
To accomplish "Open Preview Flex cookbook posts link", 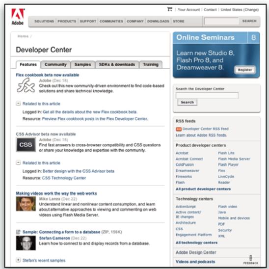I will (x=95, y=119).
